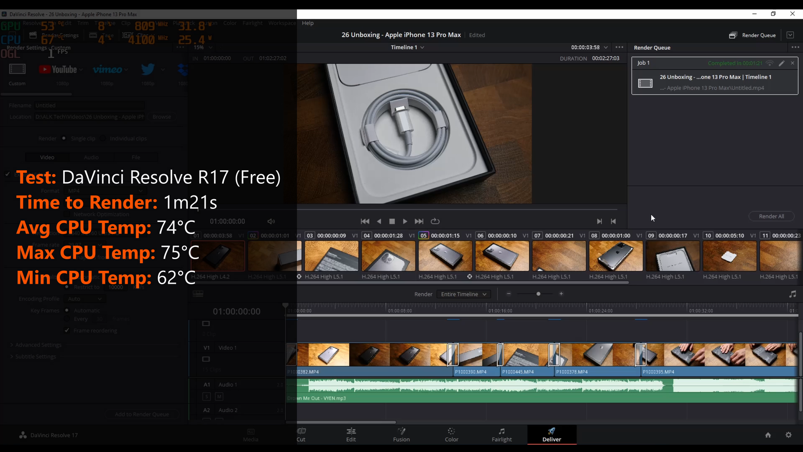
Task: Select clip 03 thumbnail in clip strip
Action: tap(331, 256)
